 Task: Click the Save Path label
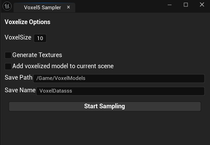tap(19, 77)
